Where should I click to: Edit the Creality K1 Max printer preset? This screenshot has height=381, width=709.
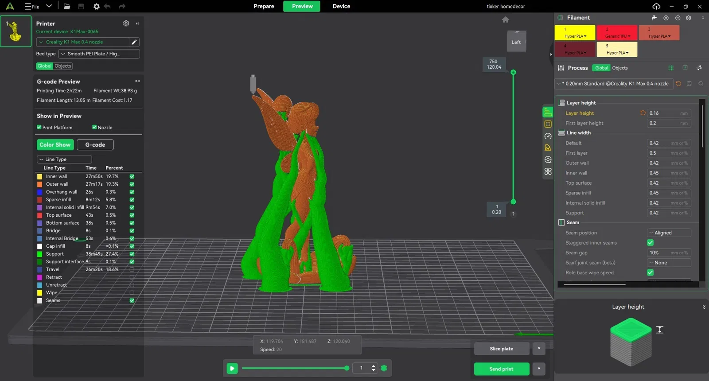(134, 42)
